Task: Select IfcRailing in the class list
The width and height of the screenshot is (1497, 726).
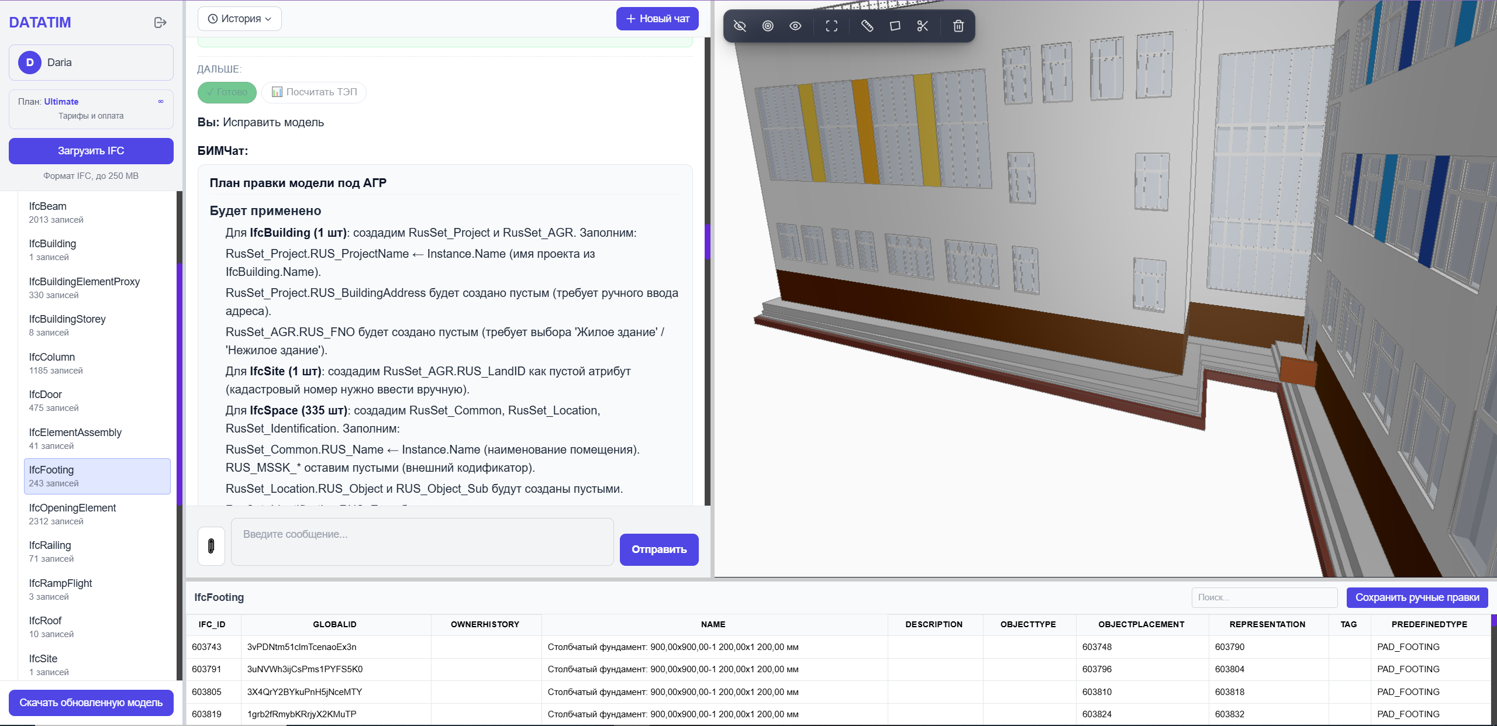Action: point(96,552)
